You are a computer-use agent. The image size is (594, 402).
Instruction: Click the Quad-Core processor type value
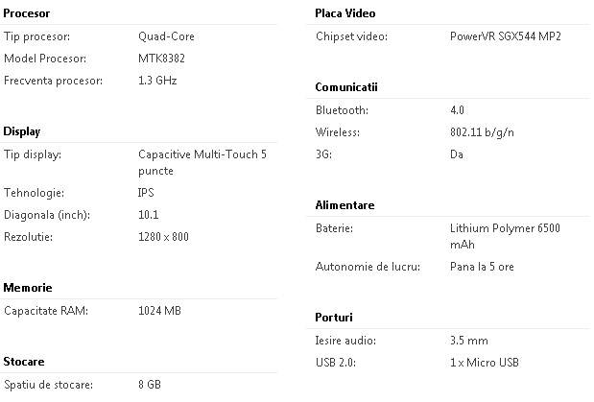tap(167, 36)
